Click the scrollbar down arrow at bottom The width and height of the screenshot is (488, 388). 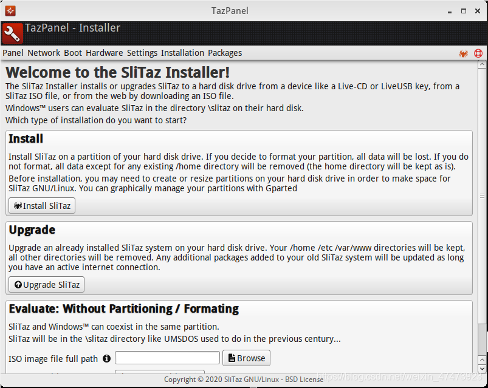[x=482, y=369]
